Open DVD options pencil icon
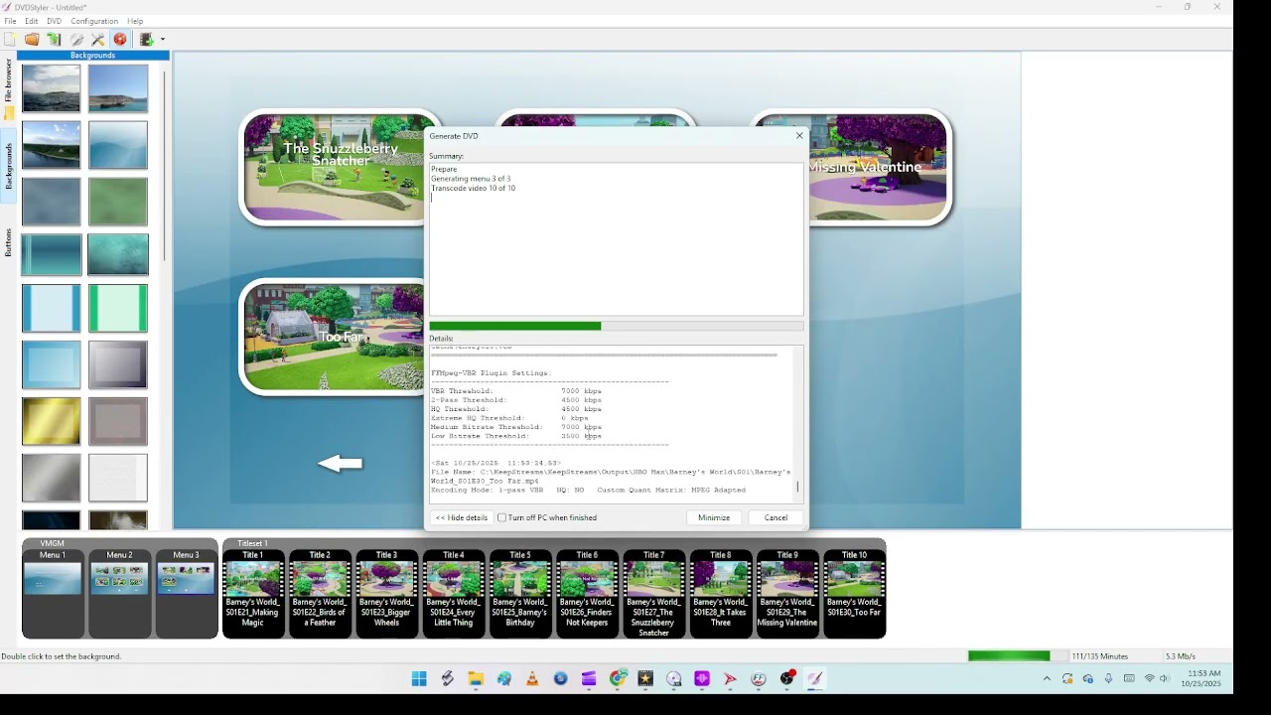Screen dimensions: 1271x715 coord(76,40)
